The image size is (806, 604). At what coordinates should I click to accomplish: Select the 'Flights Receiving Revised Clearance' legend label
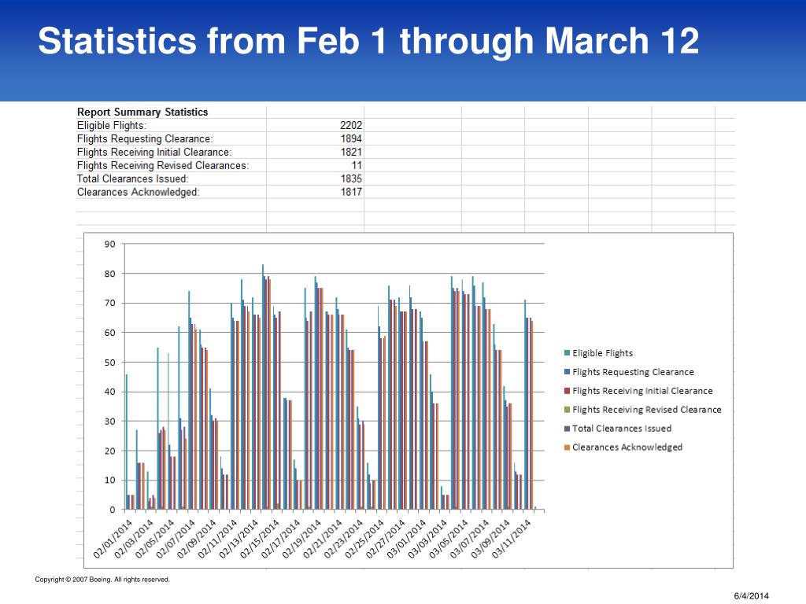click(647, 409)
